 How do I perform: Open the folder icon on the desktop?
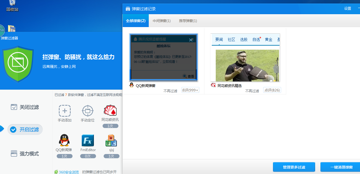click(x=11, y=28)
